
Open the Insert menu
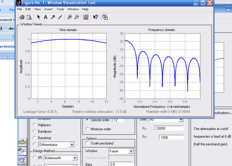(x=49, y=9)
